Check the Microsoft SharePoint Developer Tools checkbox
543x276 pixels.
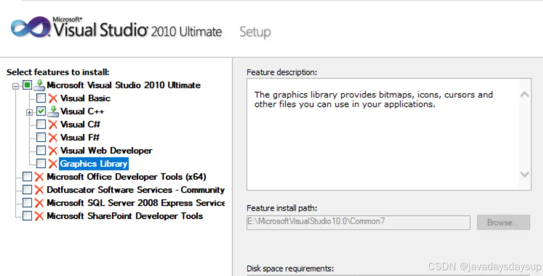(x=27, y=216)
